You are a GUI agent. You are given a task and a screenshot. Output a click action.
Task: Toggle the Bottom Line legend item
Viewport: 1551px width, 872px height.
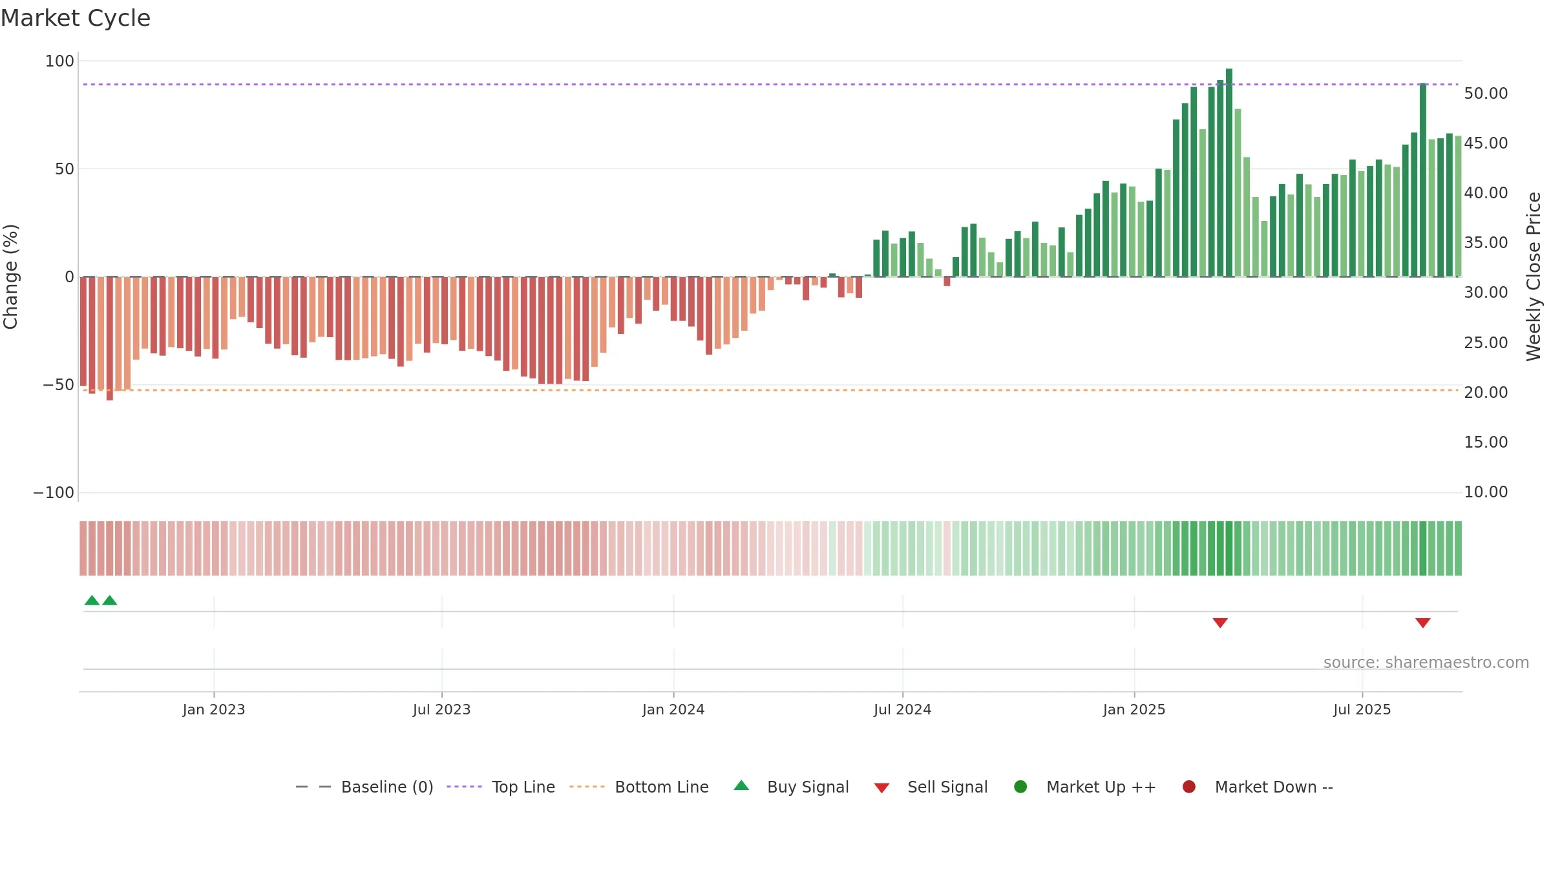tap(639, 787)
